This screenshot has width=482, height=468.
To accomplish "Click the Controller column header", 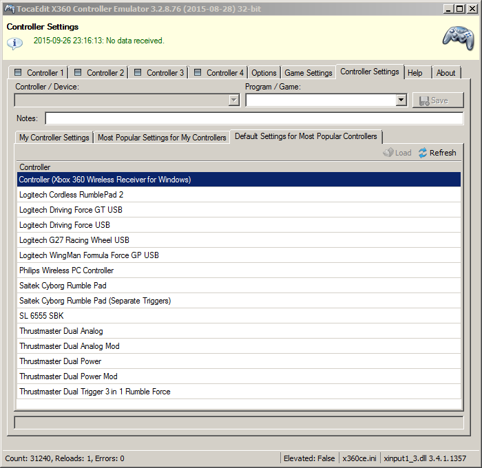I will (238, 167).
